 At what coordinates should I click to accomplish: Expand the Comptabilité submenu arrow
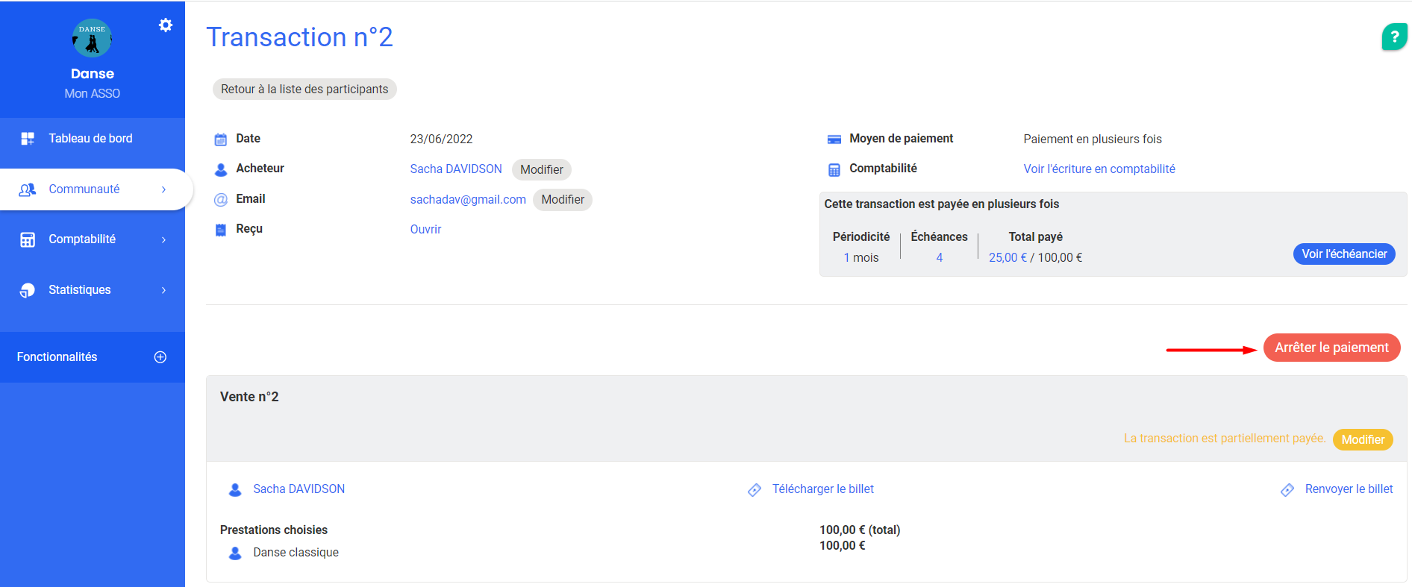[163, 239]
